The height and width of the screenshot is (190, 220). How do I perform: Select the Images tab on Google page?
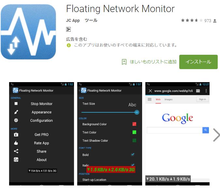[x=169, y=99]
